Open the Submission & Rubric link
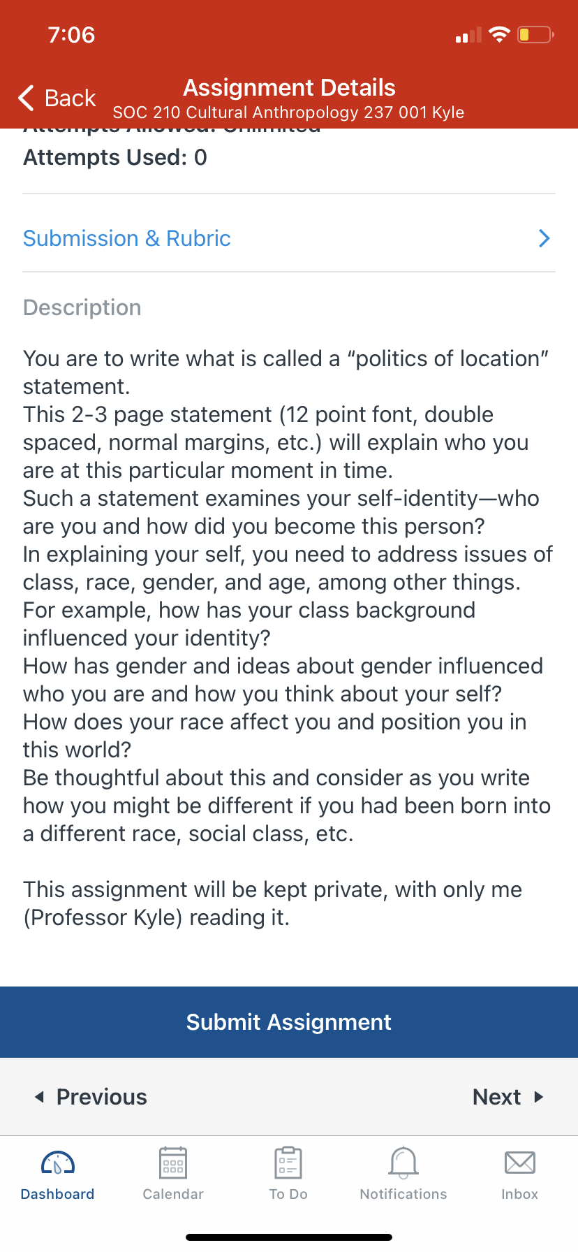The image size is (578, 1252). tap(127, 238)
